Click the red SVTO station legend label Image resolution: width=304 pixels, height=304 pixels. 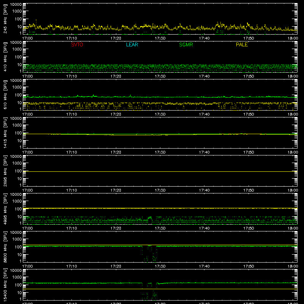click(77, 44)
